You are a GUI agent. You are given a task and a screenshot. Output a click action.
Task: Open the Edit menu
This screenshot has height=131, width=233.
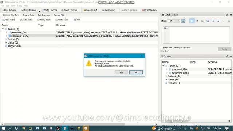pos(7,6)
